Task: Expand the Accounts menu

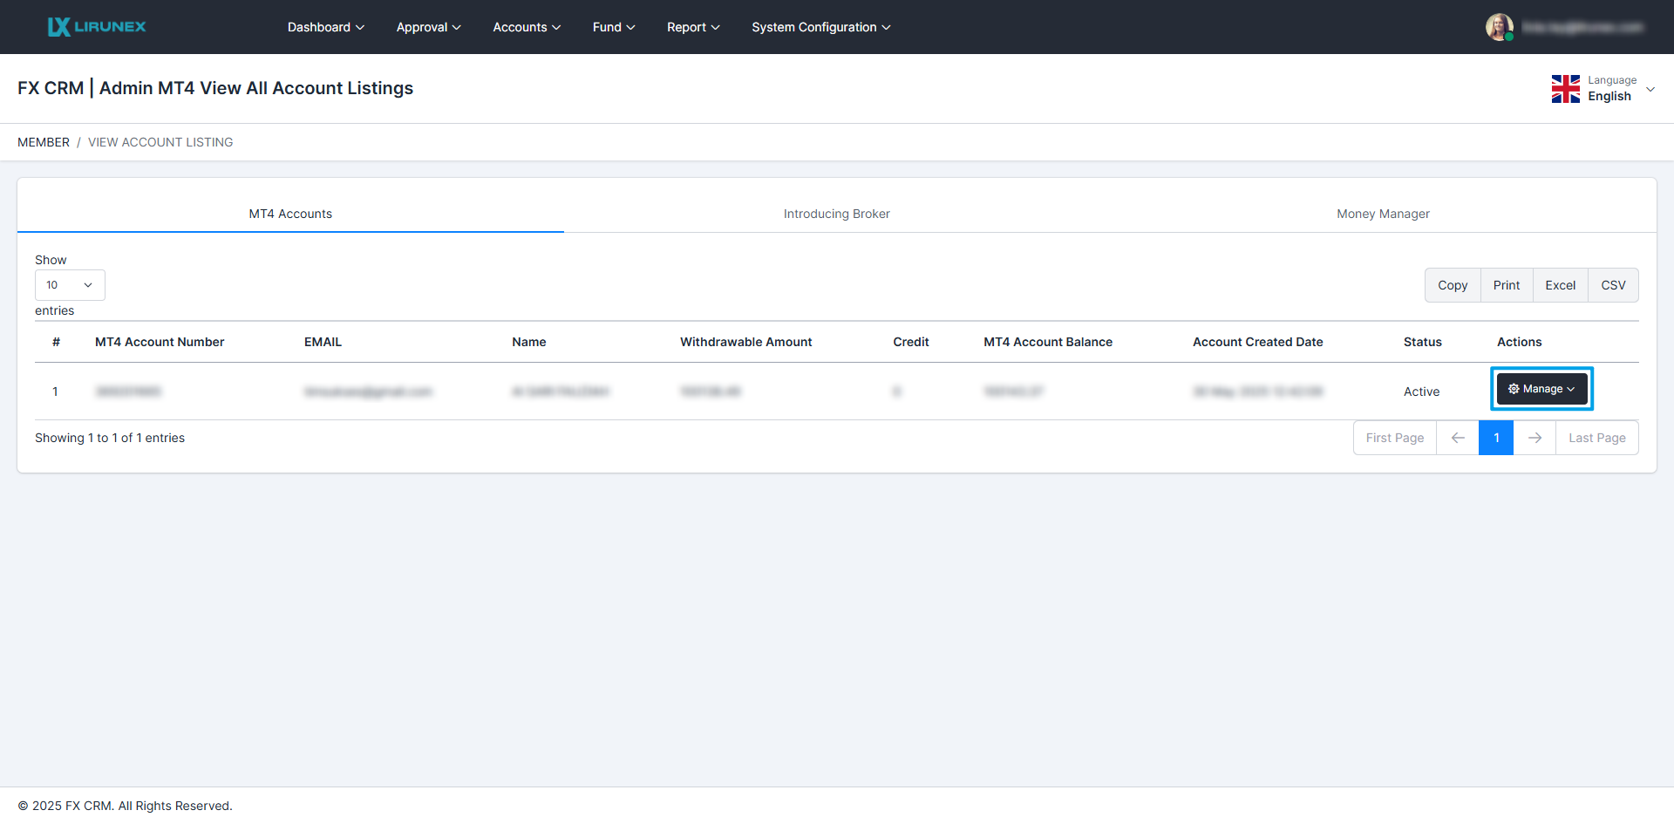Action: (527, 27)
